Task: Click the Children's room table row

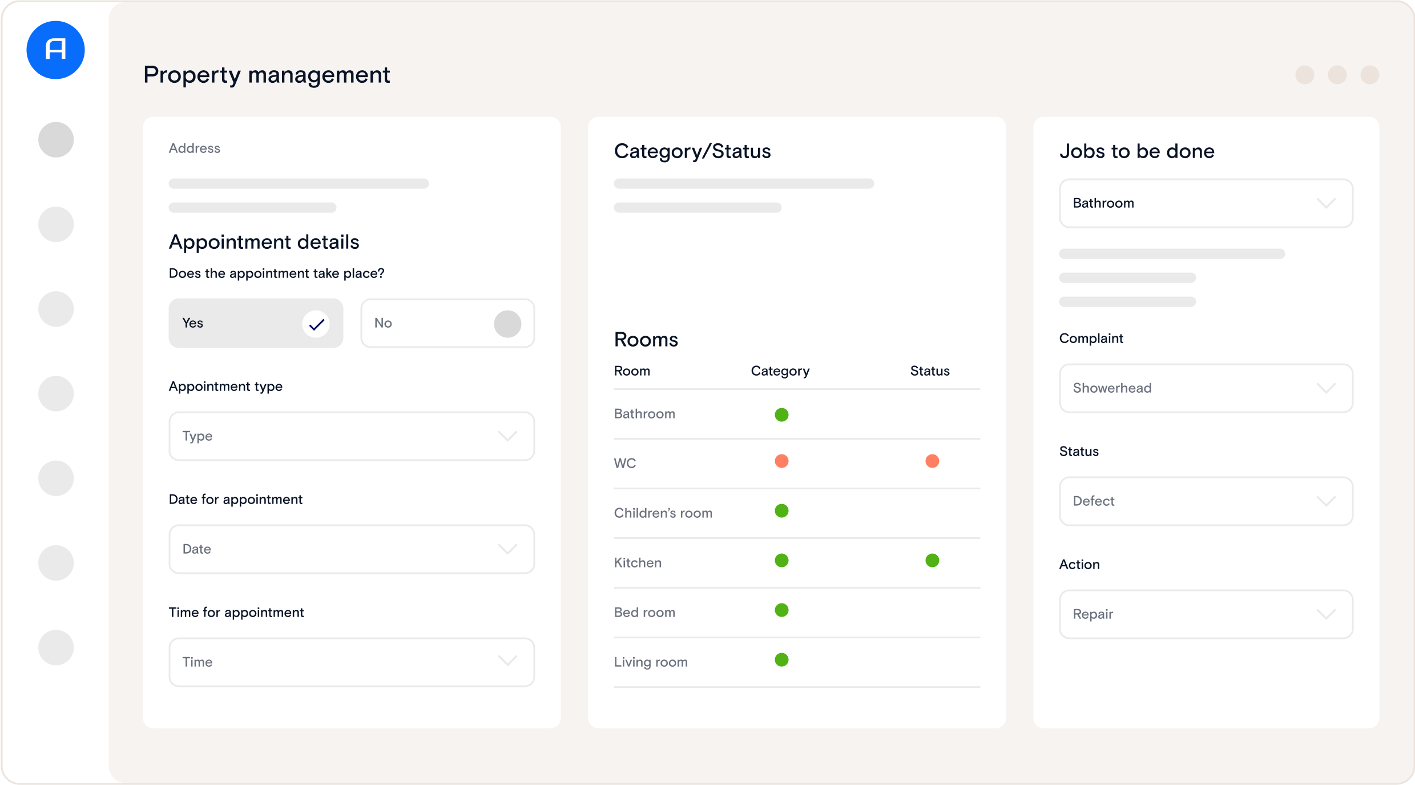Action: (x=663, y=513)
